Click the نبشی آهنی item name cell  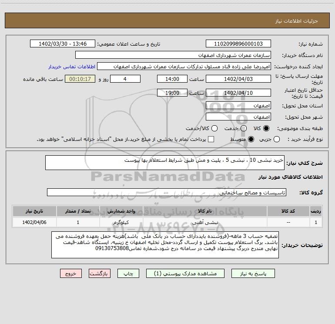pos(204,222)
